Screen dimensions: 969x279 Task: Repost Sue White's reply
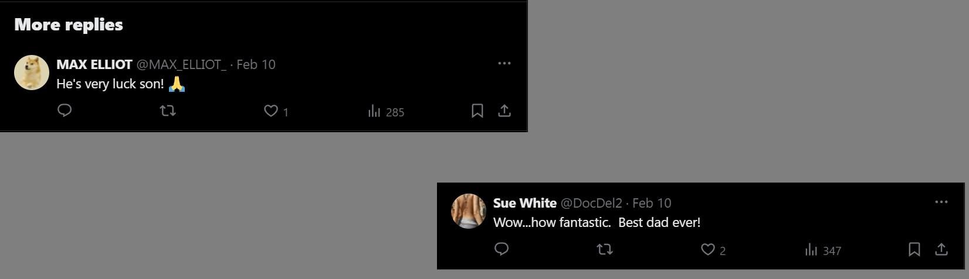(x=605, y=249)
